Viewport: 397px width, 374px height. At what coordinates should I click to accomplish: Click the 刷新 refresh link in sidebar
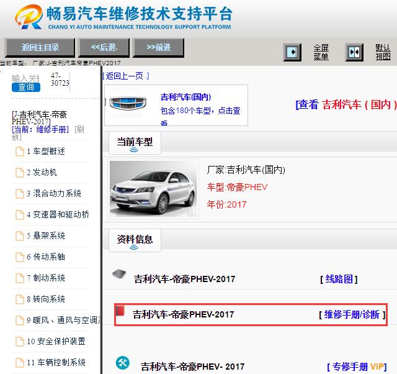click(48, 133)
